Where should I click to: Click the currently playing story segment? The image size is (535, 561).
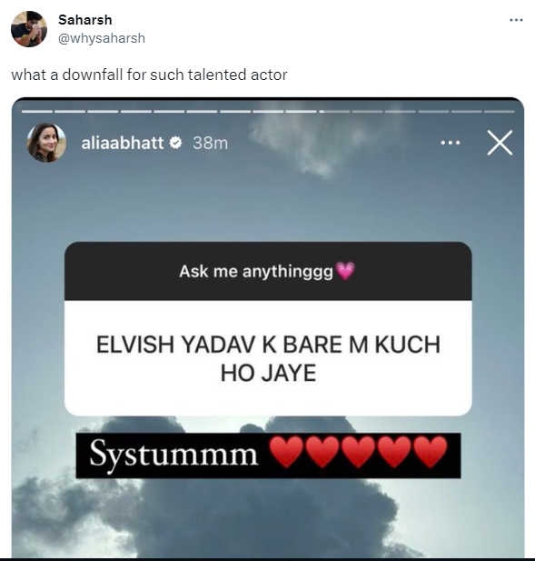pyautogui.click(x=334, y=112)
